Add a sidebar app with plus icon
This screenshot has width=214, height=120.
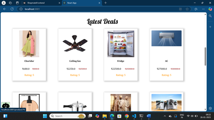click(x=210, y=27)
